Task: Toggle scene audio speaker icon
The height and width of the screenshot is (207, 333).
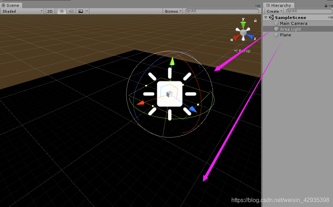Action: (71, 11)
